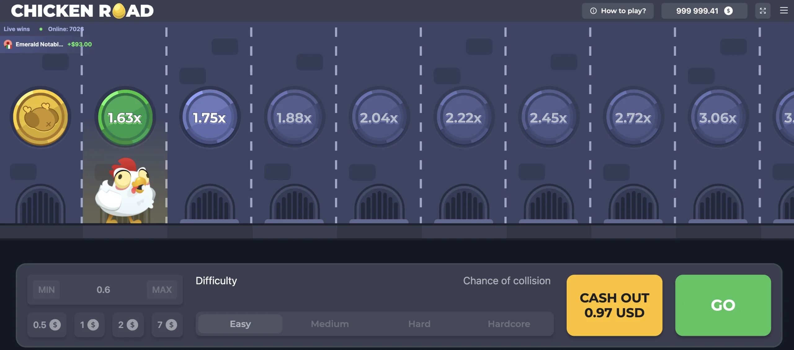Click the 1.88x multiplier coin

295,117
